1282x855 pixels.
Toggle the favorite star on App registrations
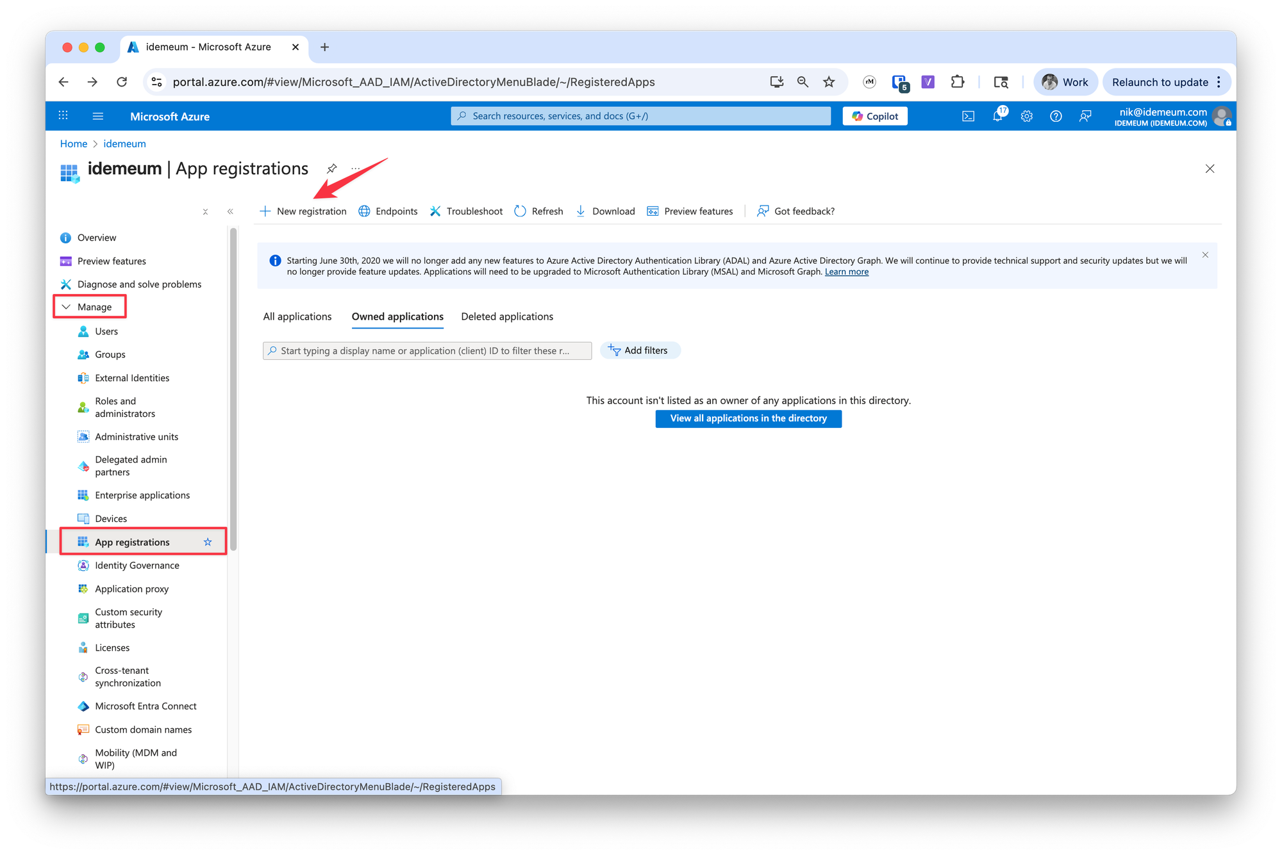(208, 542)
